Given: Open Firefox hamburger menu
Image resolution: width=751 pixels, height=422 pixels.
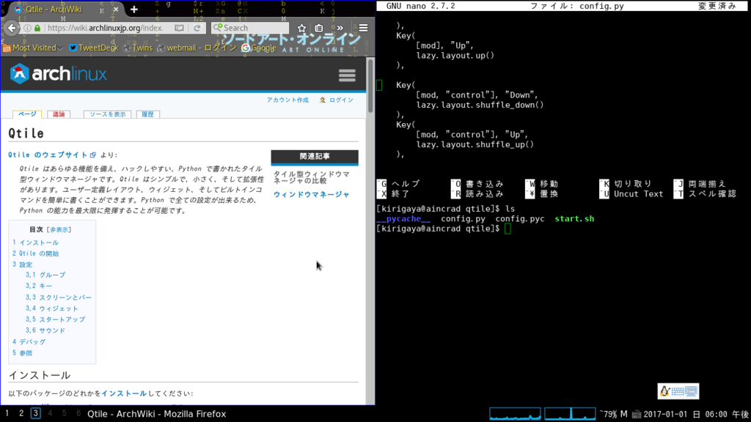Looking at the screenshot, I should pyautogui.click(x=364, y=29).
